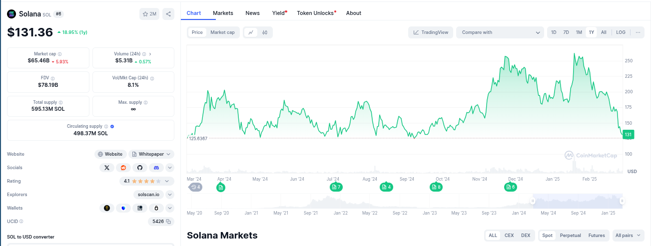Set chart range to 1D
Screen dimensions: 651x246
554,32
